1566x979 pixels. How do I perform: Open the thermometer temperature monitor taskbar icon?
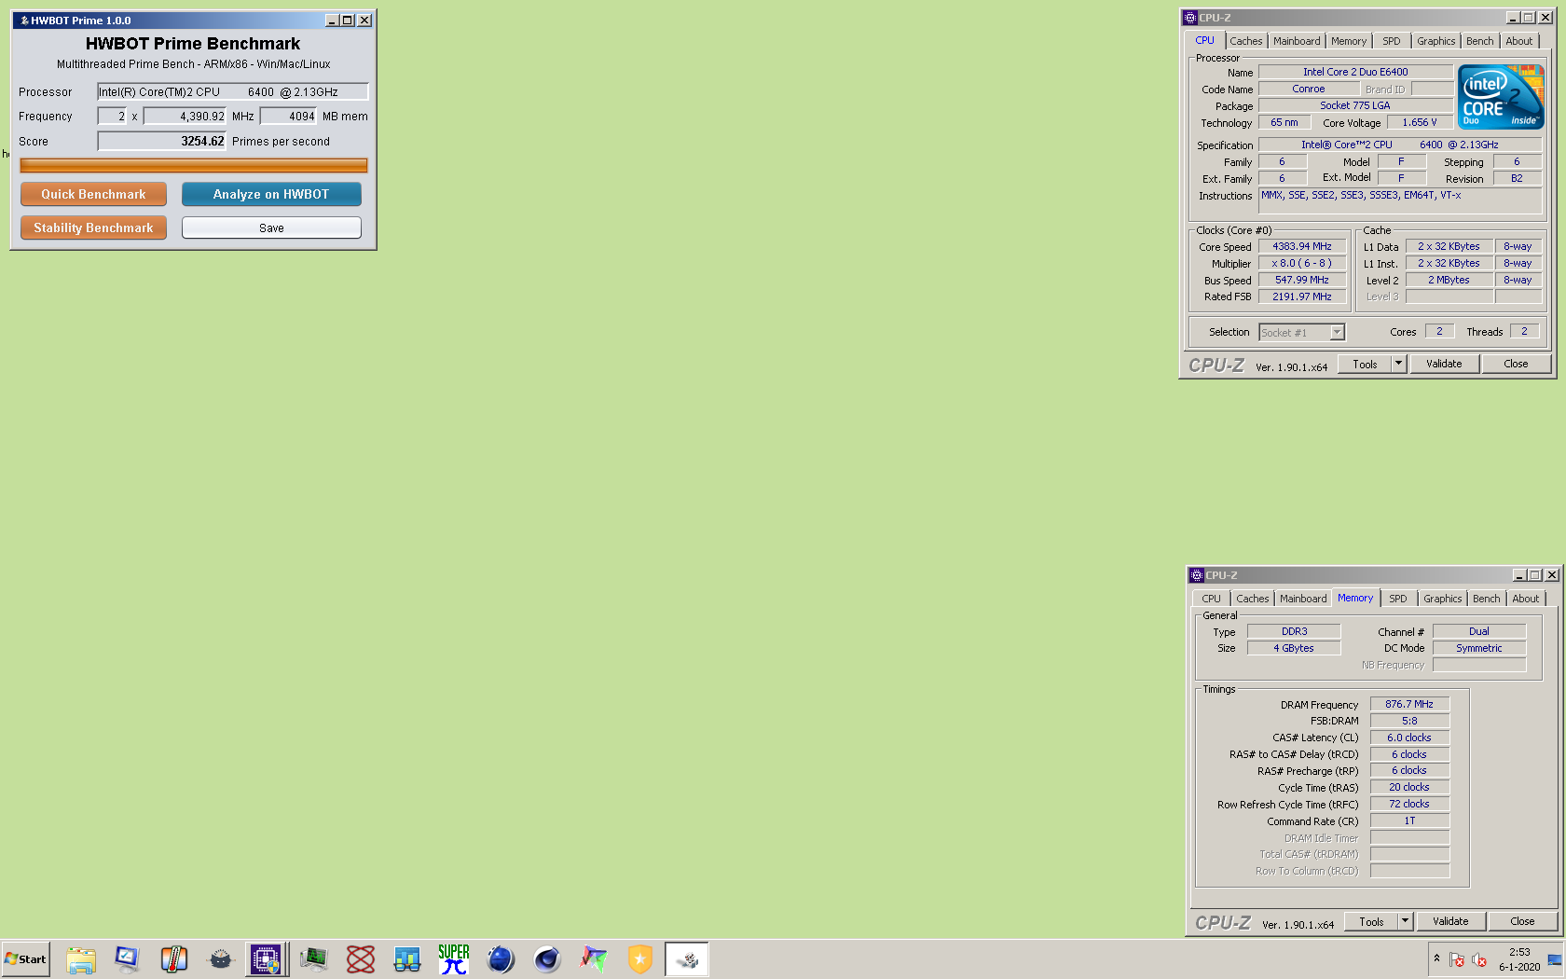[x=174, y=959]
